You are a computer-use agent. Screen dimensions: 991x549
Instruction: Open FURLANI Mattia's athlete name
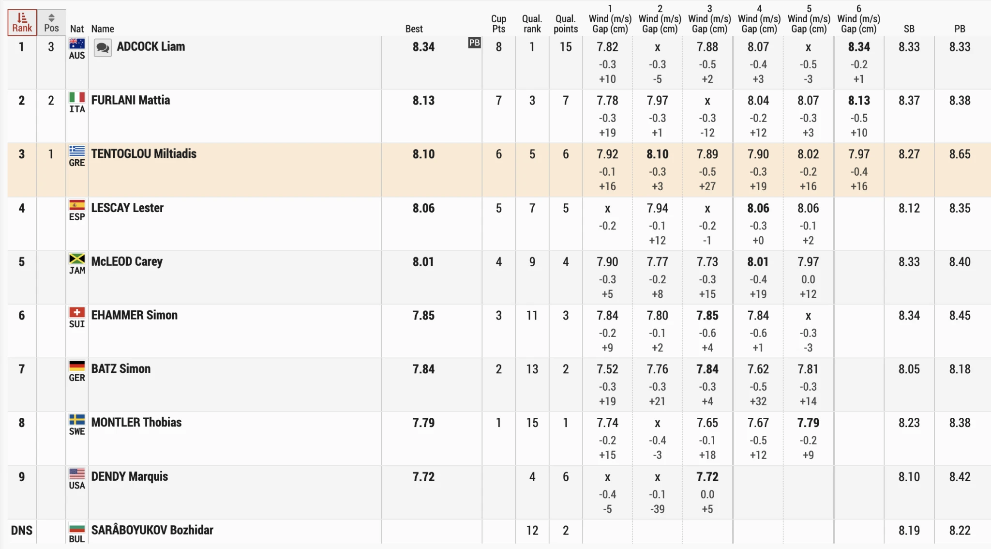[x=131, y=100]
